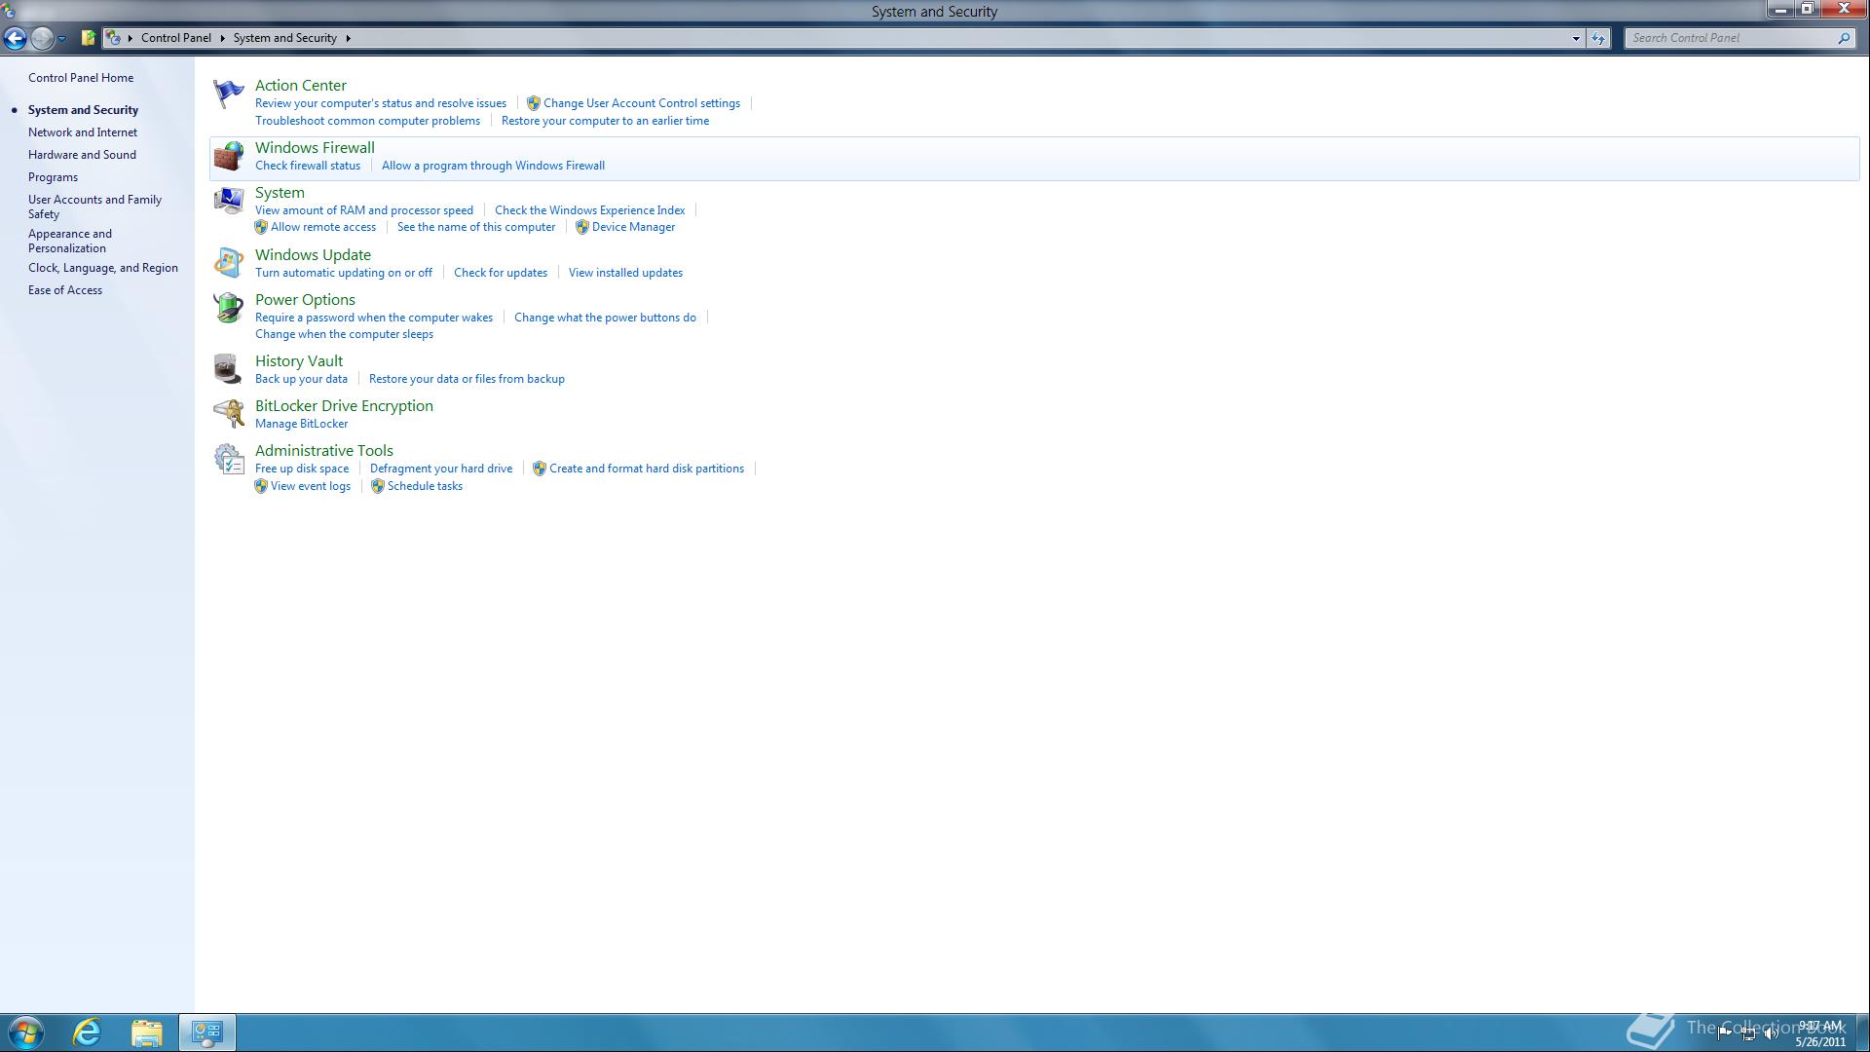Click View installed updates
The height and width of the screenshot is (1052, 1870).
(625, 273)
